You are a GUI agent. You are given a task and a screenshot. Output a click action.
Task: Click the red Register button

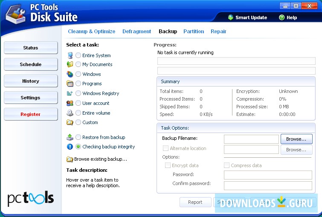tap(31, 114)
